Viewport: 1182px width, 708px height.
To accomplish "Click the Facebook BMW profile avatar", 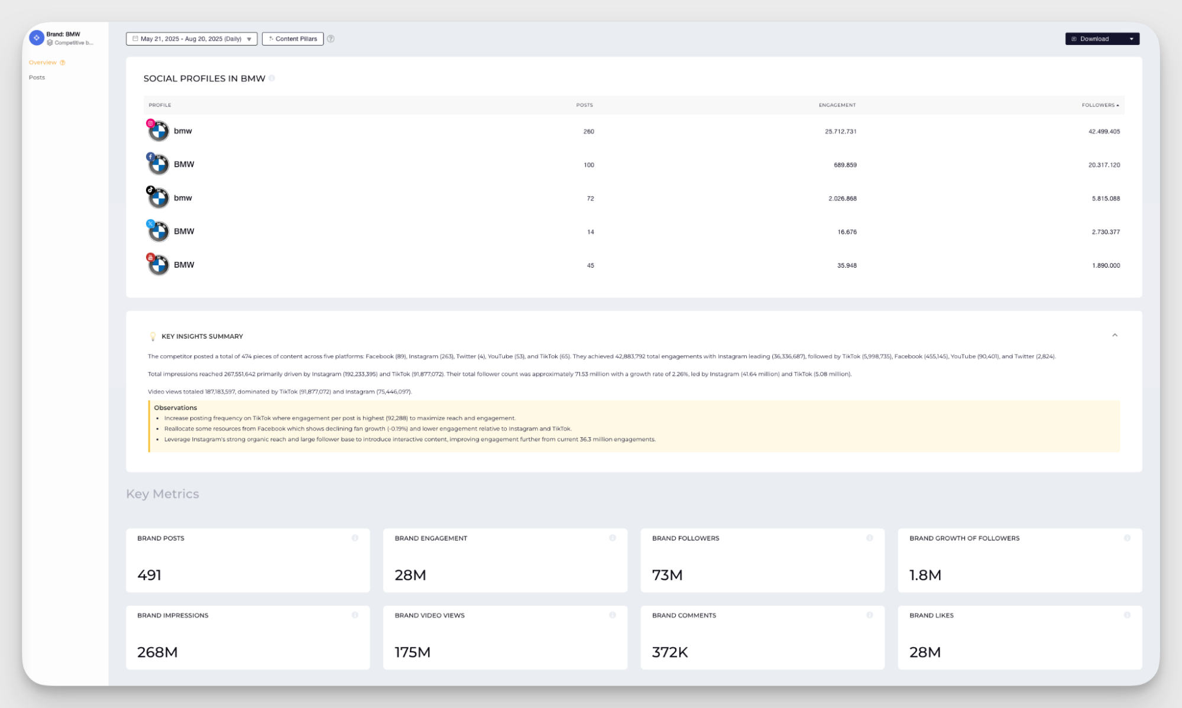I will coord(158,165).
